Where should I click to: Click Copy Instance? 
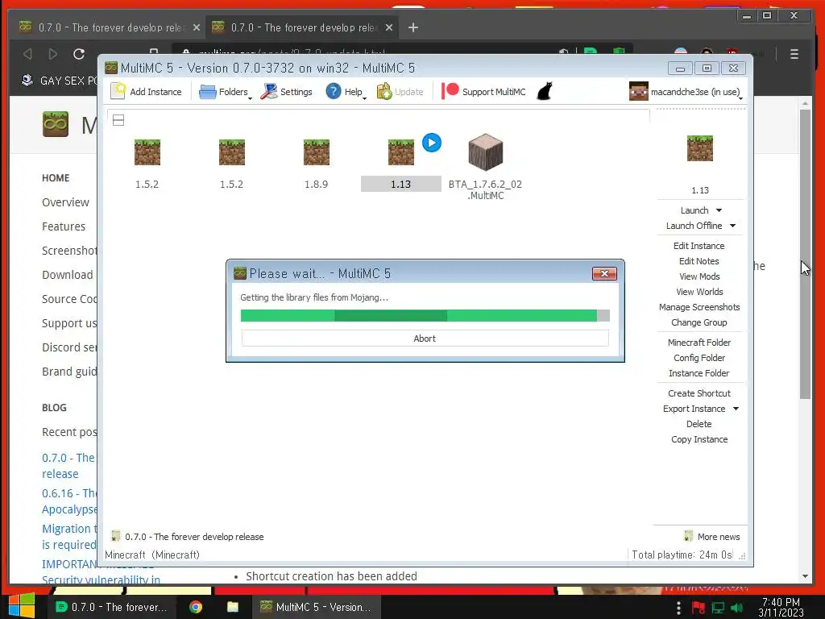coord(699,439)
